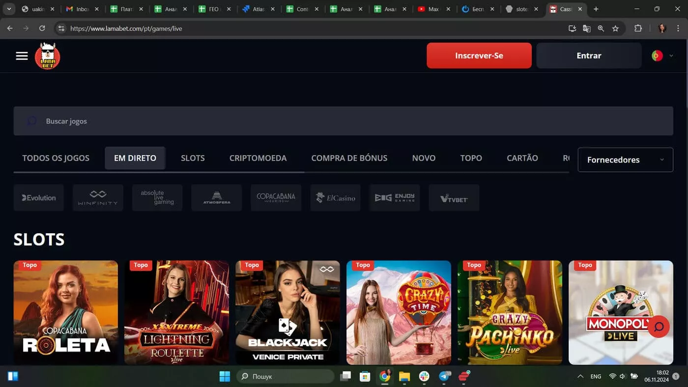Screen dimensions: 688x387
Task: Switch to the SLOTS category tab
Action: coord(193,158)
